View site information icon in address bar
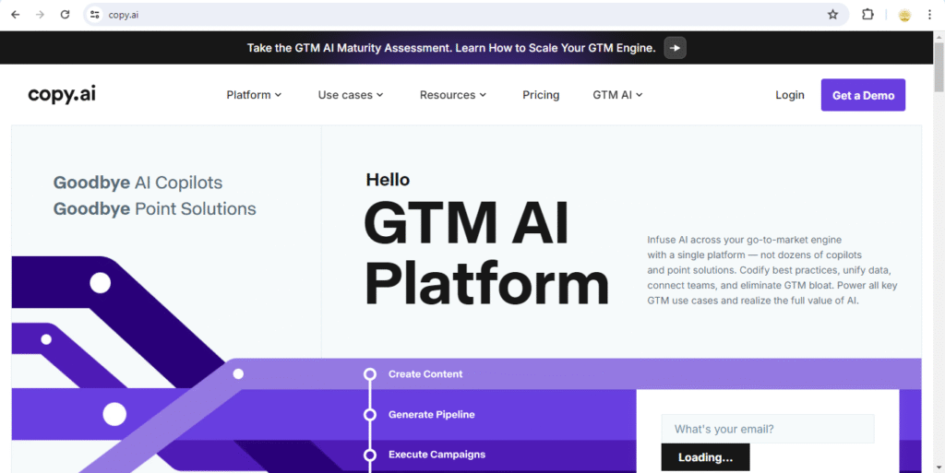945x473 pixels. (x=95, y=15)
